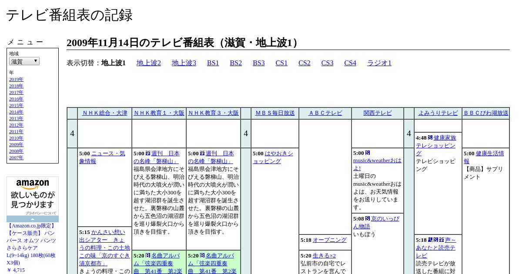Open the 5:20 生きる×2 program

(x=324, y=256)
